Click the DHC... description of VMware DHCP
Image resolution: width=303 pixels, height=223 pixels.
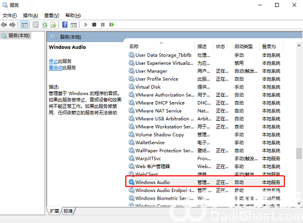click(204, 103)
